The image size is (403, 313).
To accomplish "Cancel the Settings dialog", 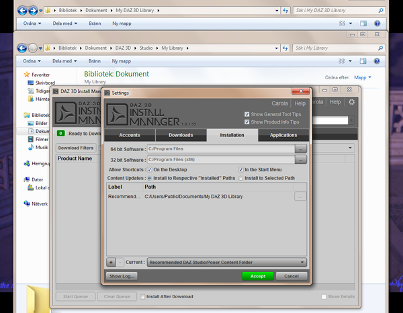I will (292, 276).
